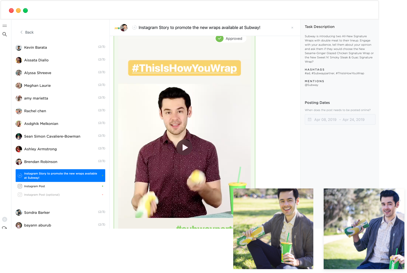Click the search magnifier icon
The image size is (407, 273).
[5, 34]
